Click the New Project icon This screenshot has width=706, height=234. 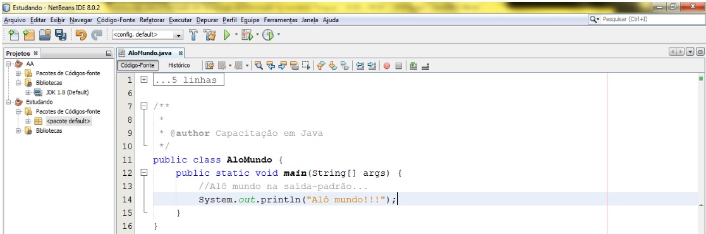pos(29,35)
